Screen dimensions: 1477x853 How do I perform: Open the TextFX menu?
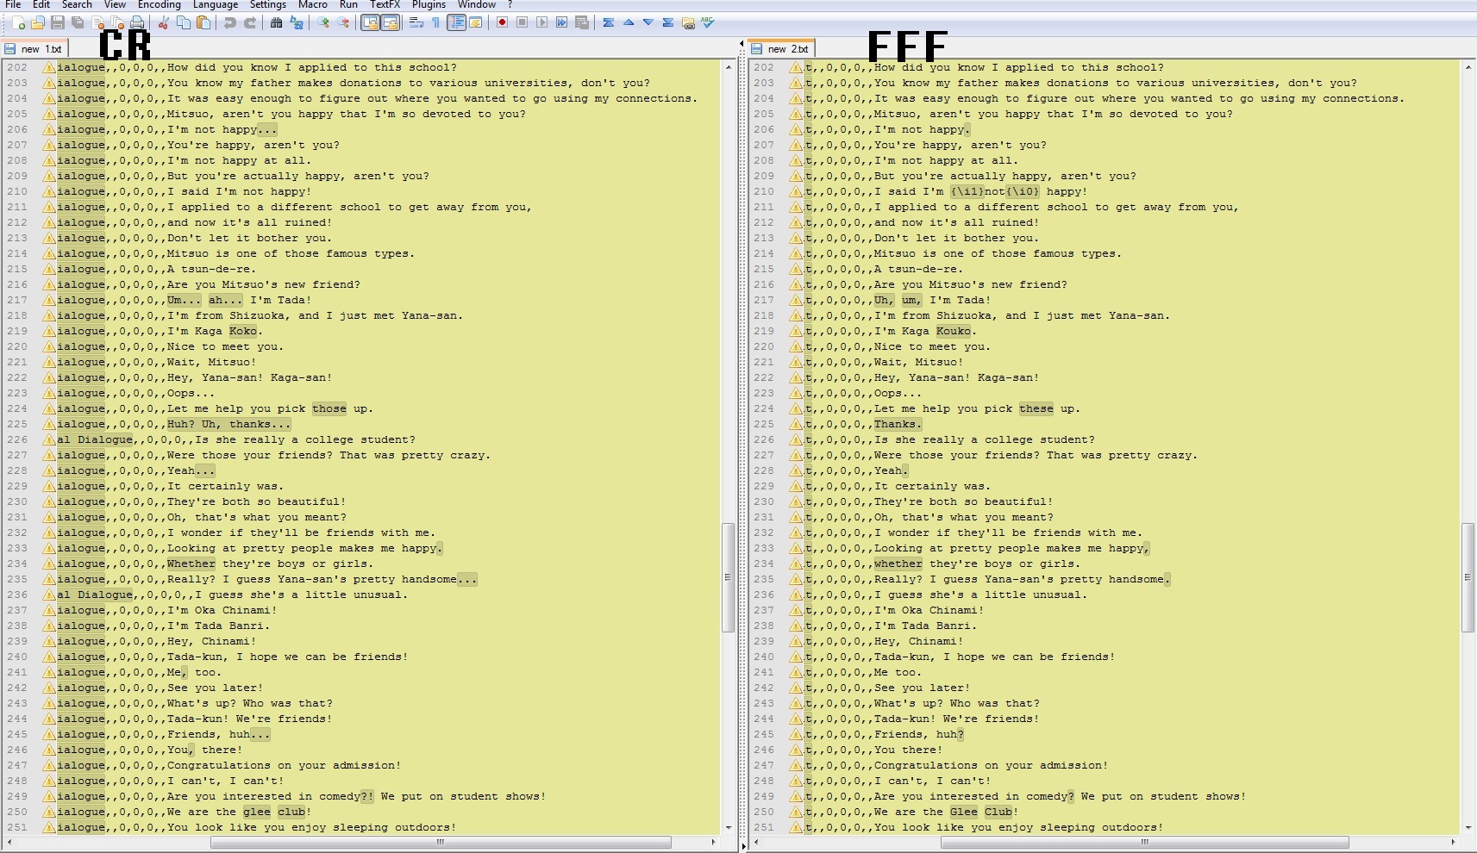pos(386,4)
